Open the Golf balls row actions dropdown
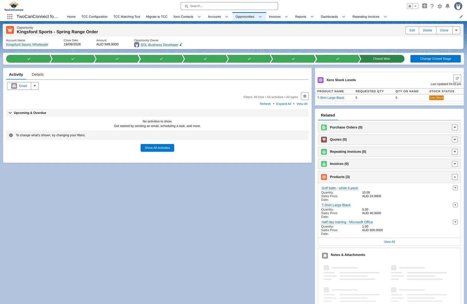The width and height of the screenshot is (467, 304). pyautogui.click(x=455, y=188)
